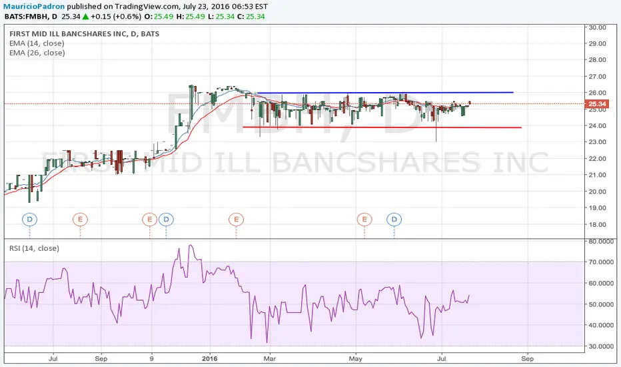Select the blue horizontal resistance line near 26.00

tap(385, 93)
